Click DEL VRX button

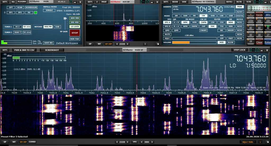[75, 22]
